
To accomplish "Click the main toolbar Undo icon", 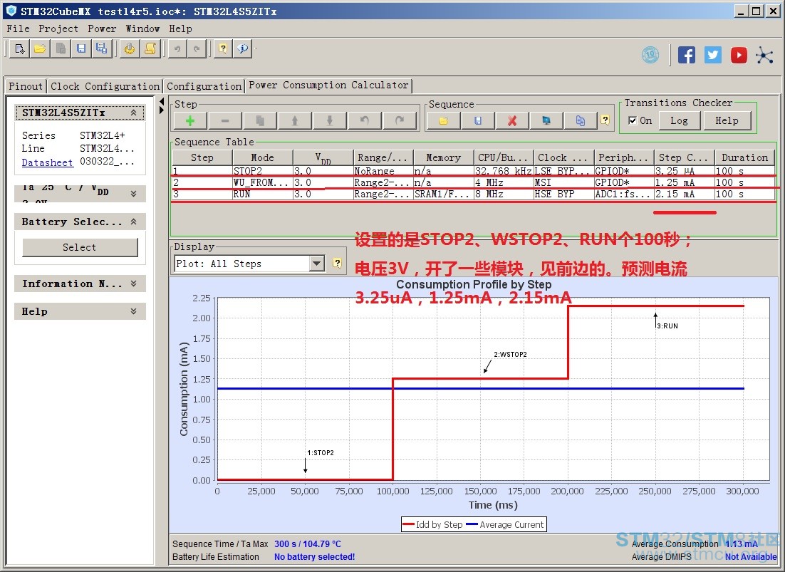I will (177, 48).
